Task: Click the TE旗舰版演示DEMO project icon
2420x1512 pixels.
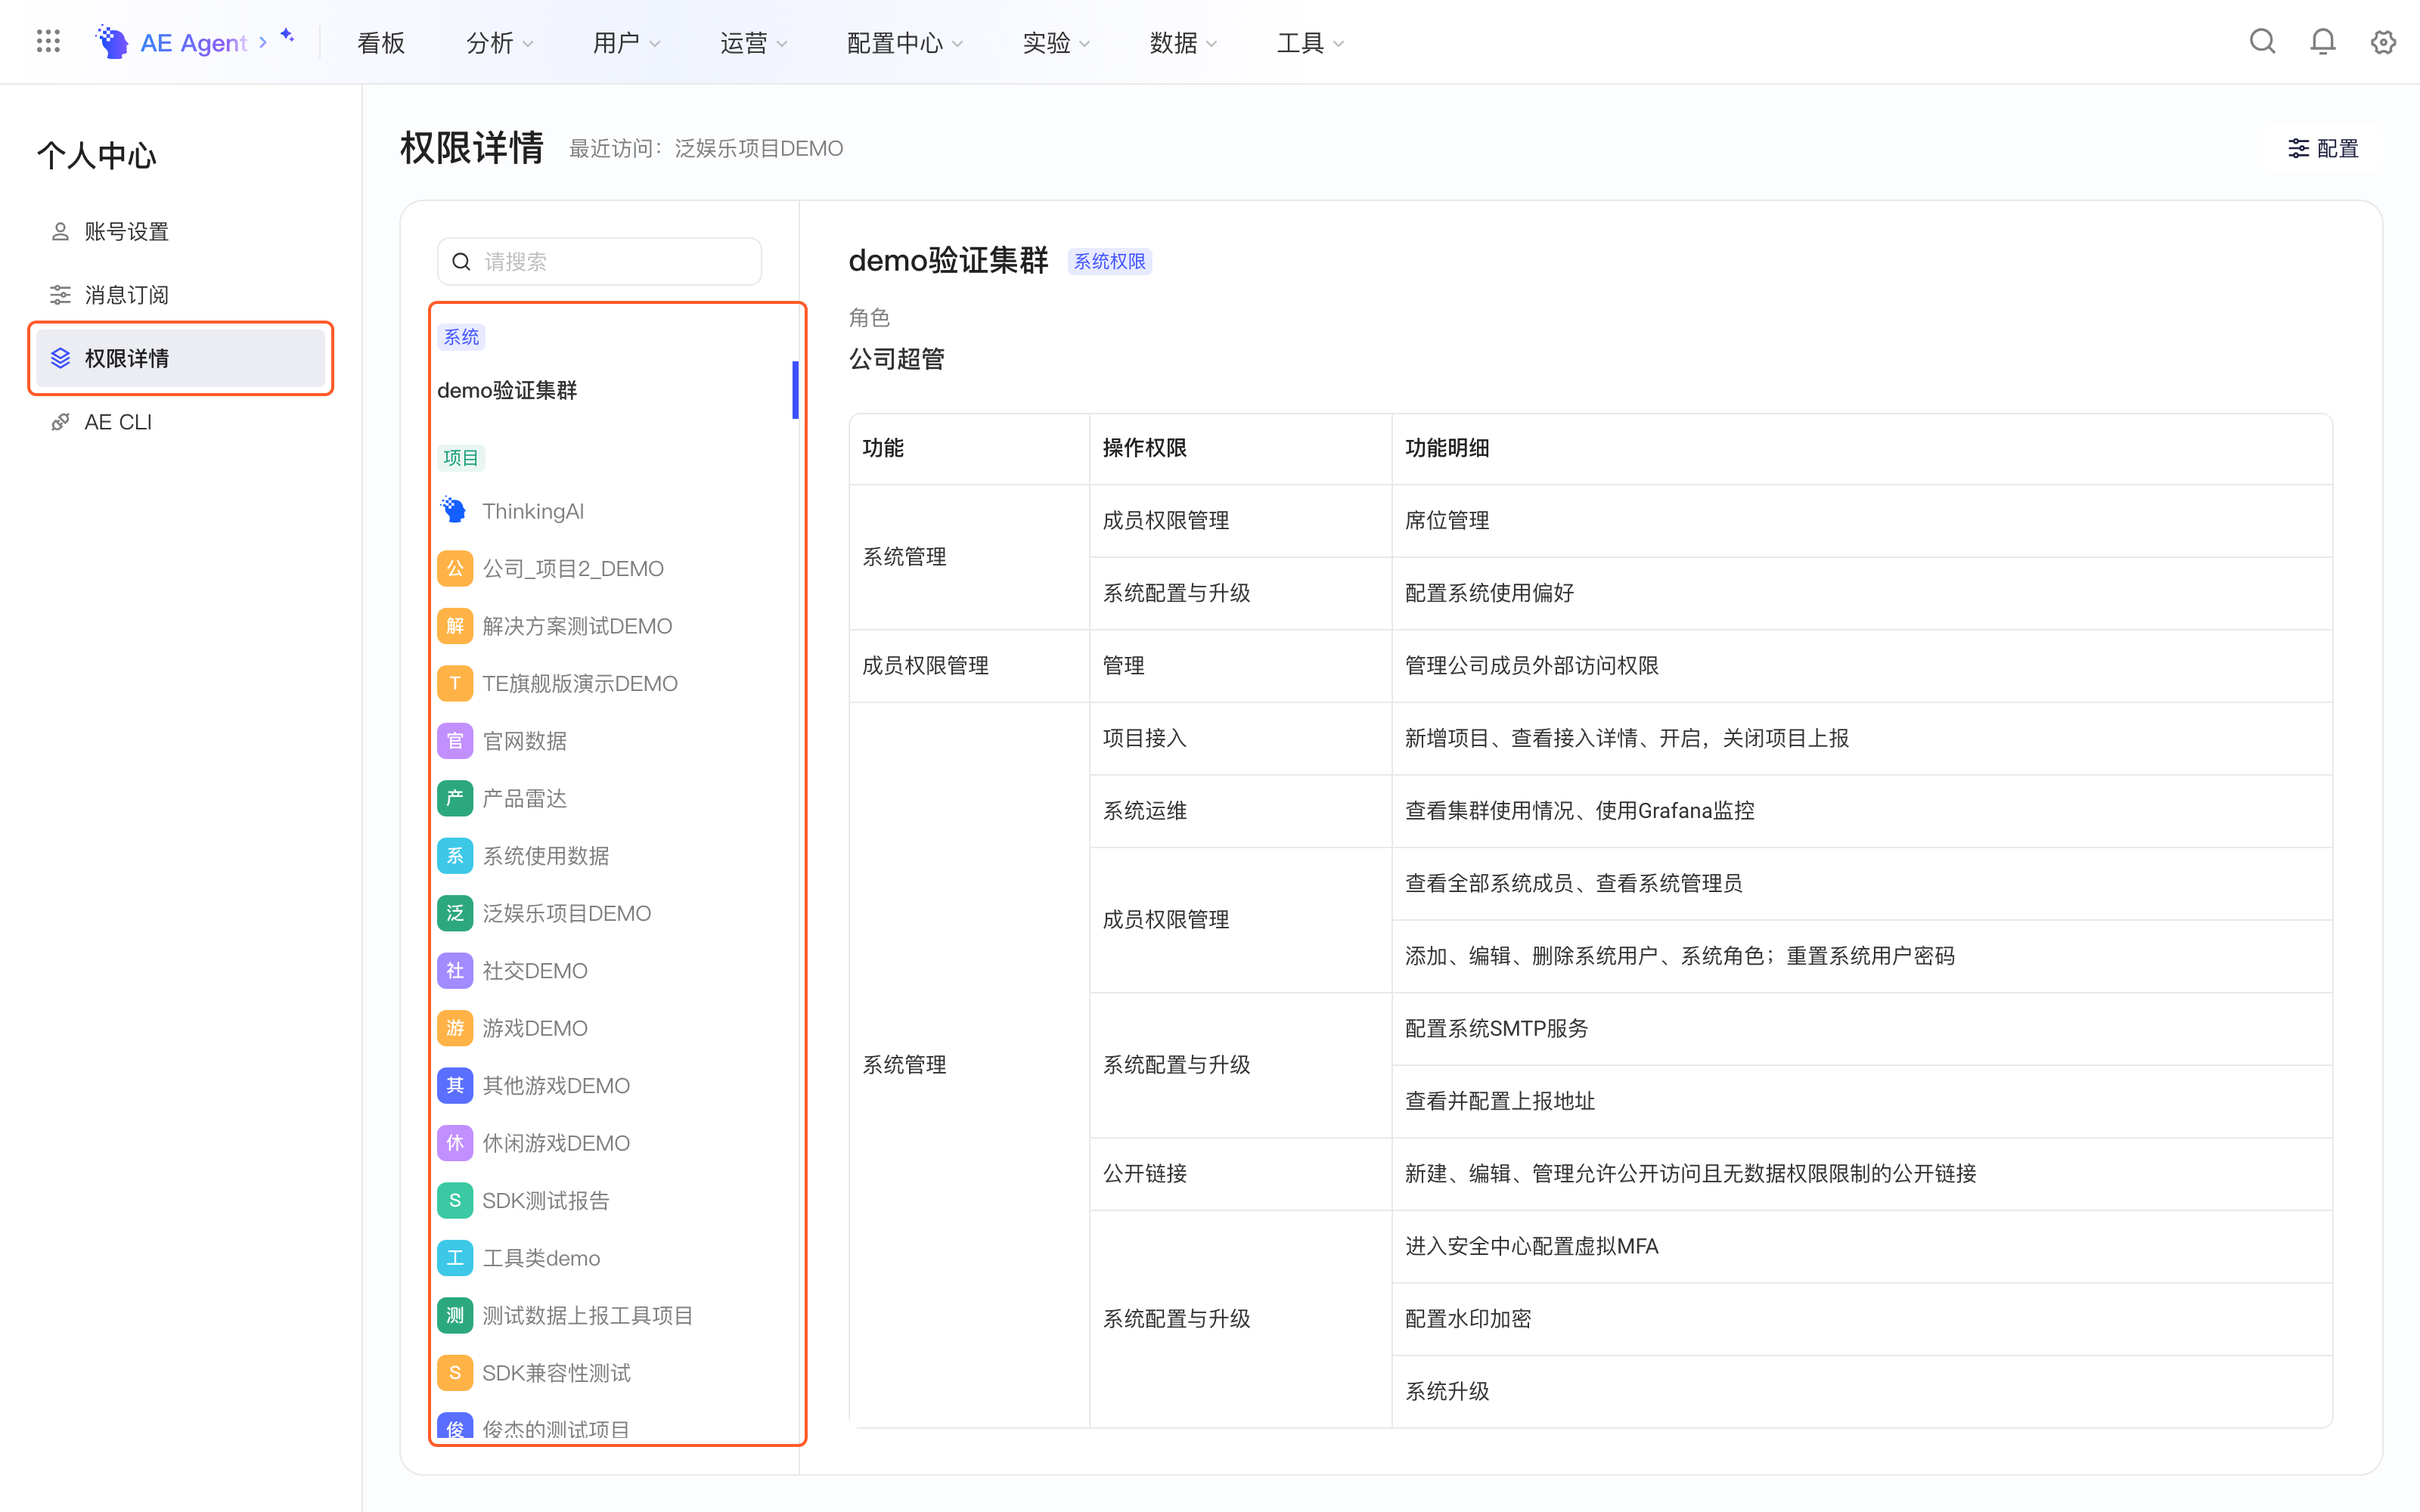Action: pos(455,683)
